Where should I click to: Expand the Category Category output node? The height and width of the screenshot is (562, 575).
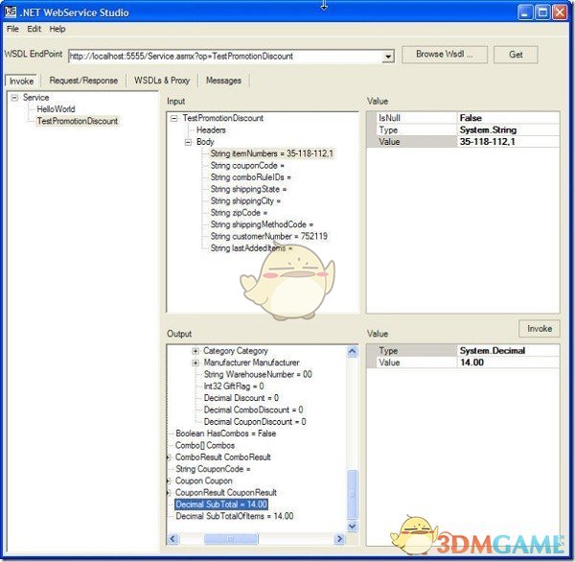click(x=195, y=351)
